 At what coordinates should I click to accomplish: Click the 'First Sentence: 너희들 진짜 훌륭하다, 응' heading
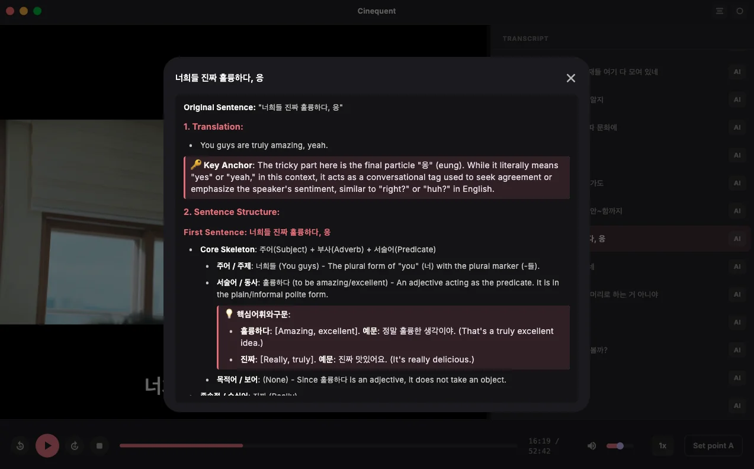point(257,232)
